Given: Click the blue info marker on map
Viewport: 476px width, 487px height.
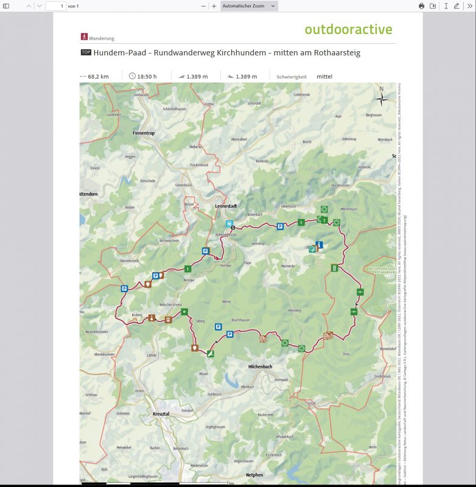Looking at the screenshot, I should [x=320, y=245].
